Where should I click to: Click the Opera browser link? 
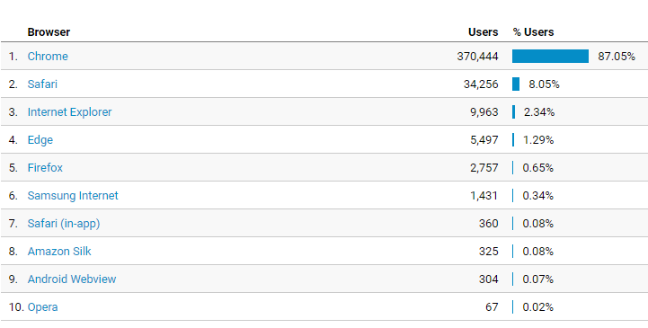[x=42, y=307]
